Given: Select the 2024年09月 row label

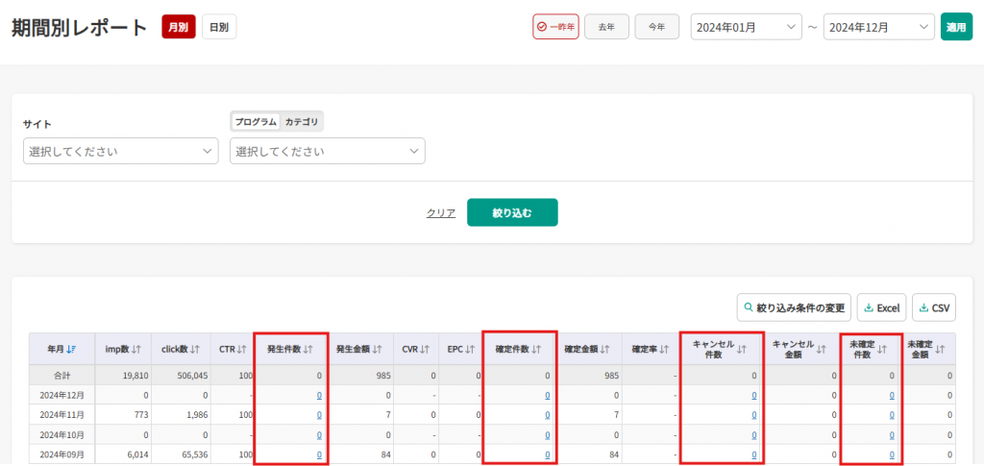Looking at the screenshot, I should pyautogui.click(x=61, y=454).
